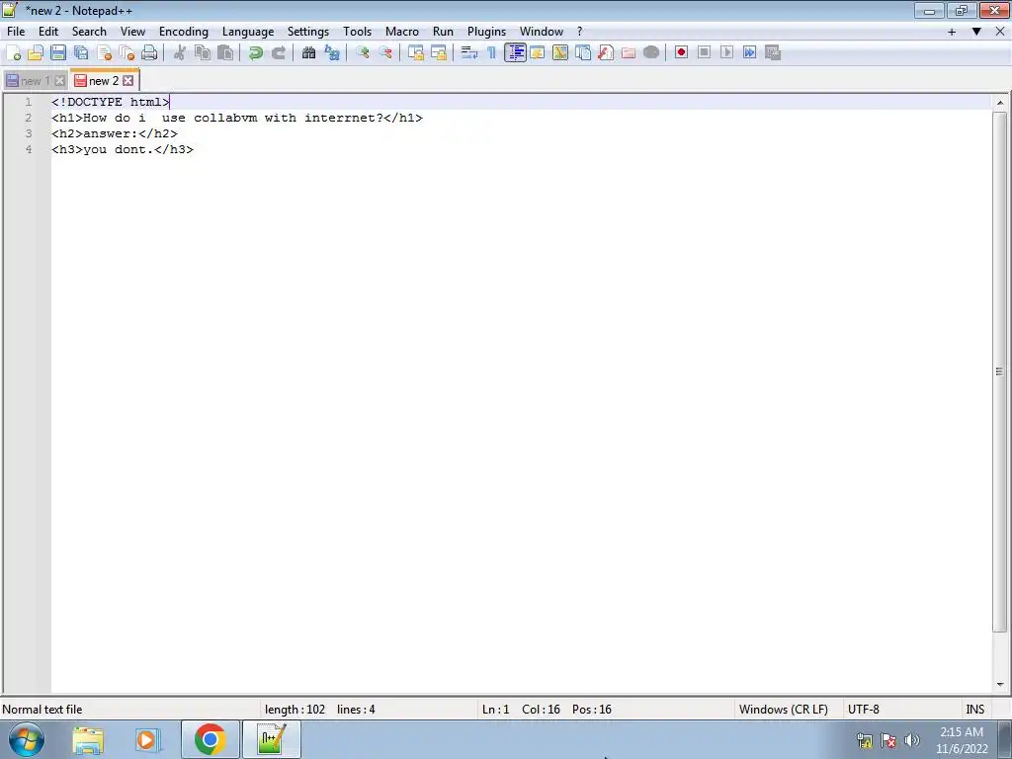Toggle the indent guide icon
This screenshot has width=1012, height=759.
tap(515, 53)
